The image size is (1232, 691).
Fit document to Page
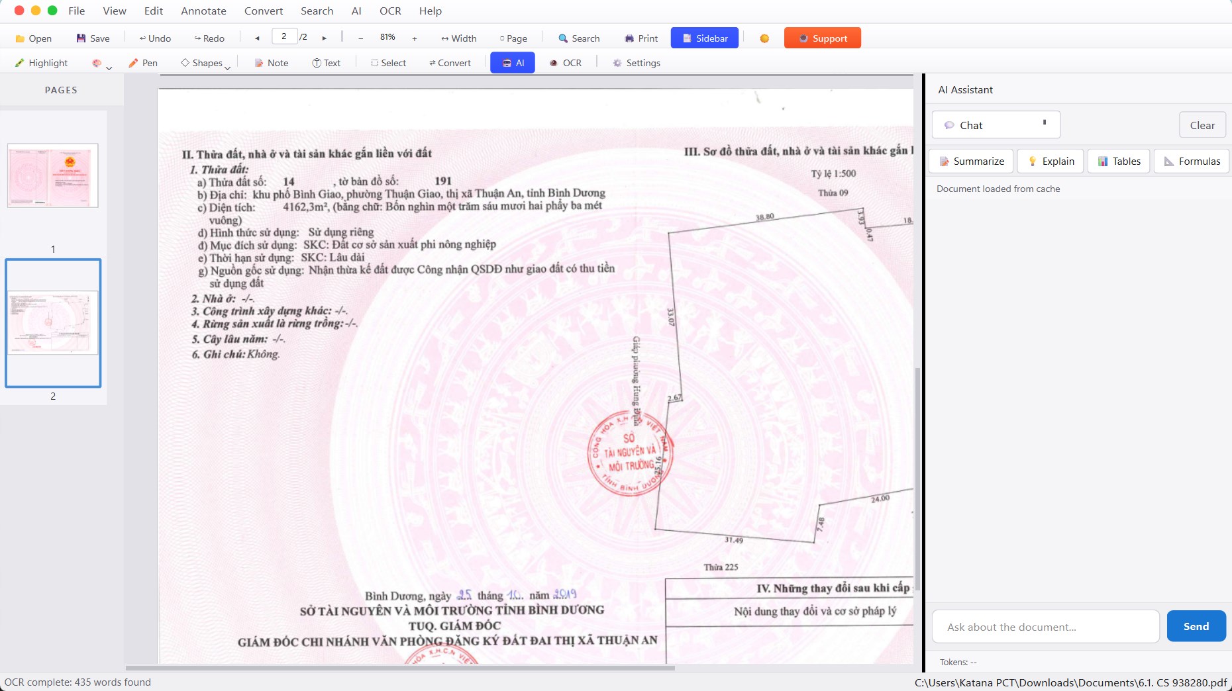(513, 38)
